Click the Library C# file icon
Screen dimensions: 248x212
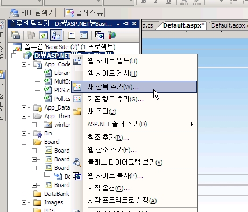click(x=48, y=73)
